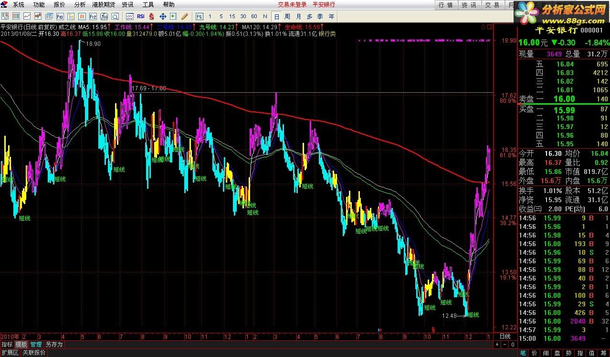Open the 帮助 menu
610x357 pixels.
tap(168, 4)
